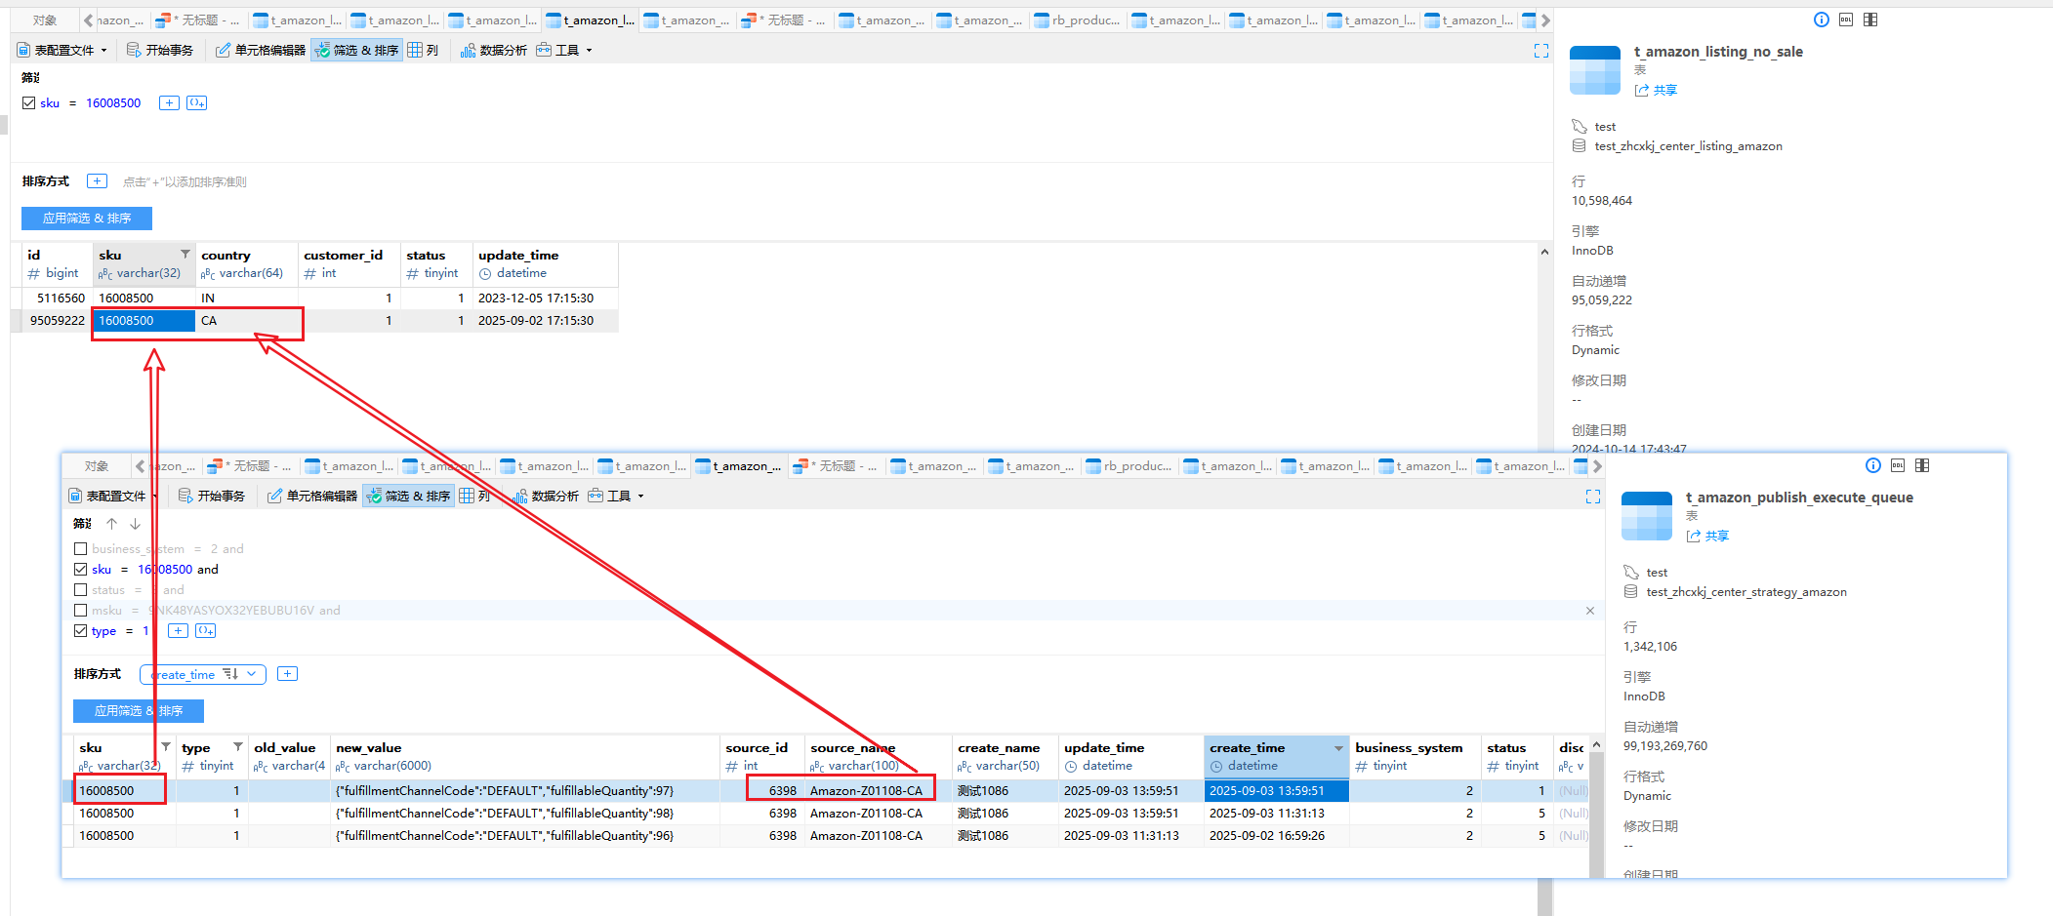Uncheck the type = 1 filter checkbox
The image size is (2053, 916).
pyautogui.click(x=81, y=631)
